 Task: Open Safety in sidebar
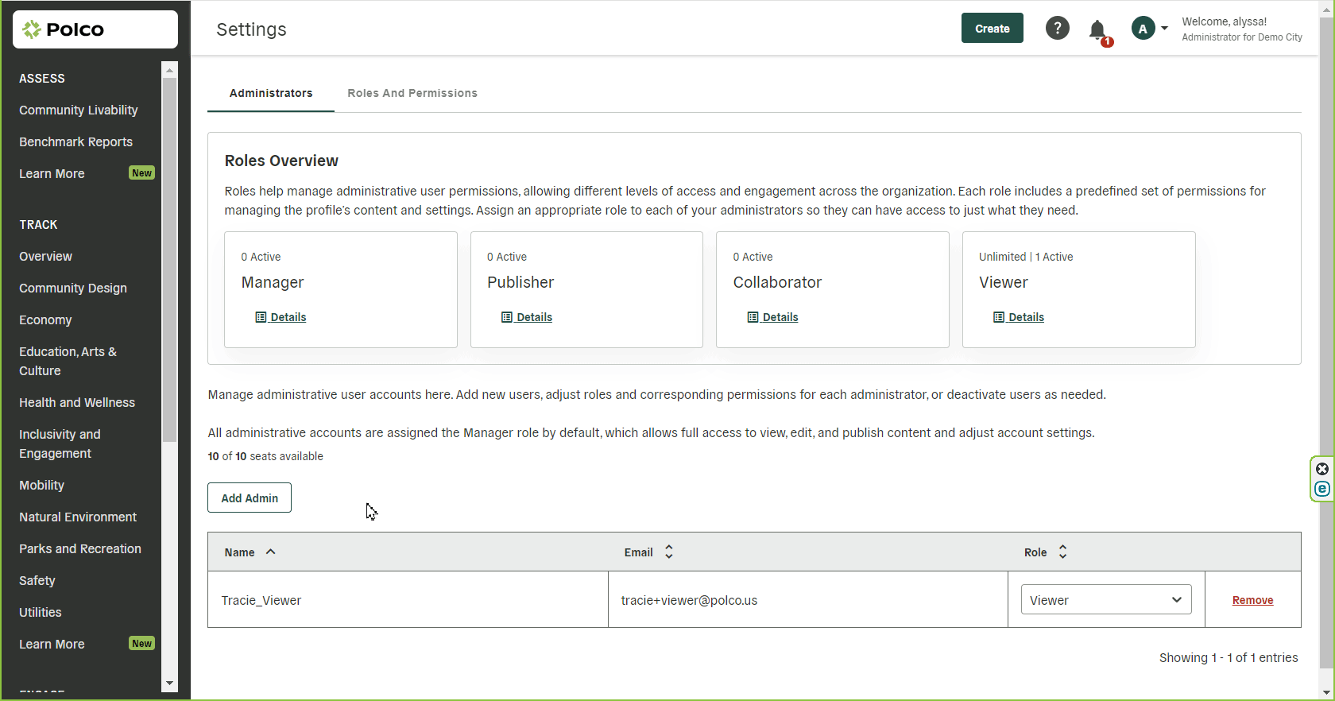point(37,580)
